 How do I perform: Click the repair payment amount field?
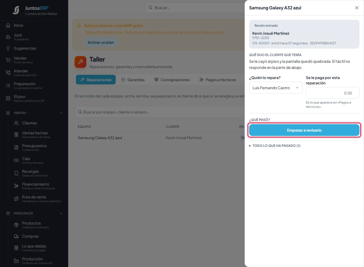coord(333,93)
